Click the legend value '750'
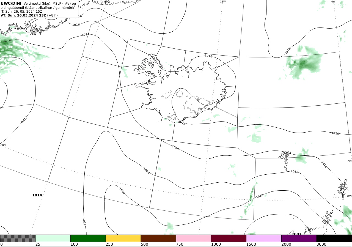The width and height of the screenshot is (352, 247). coord(180,244)
